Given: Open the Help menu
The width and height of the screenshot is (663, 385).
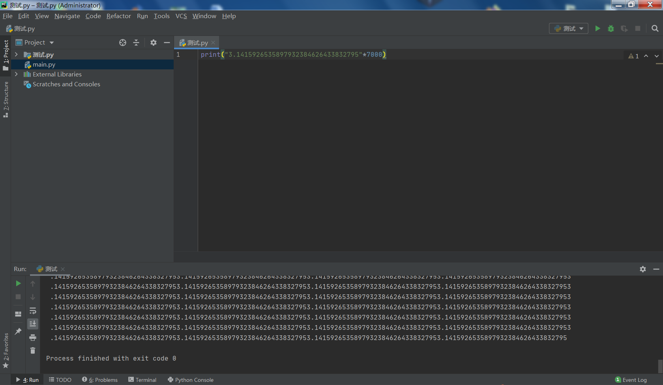Looking at the screenshot, I should click(229, 16).
